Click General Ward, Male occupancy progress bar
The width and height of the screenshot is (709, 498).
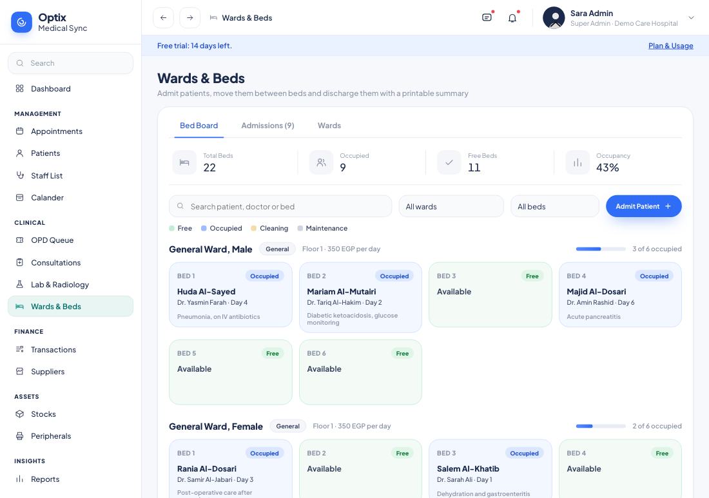(601, 249)
